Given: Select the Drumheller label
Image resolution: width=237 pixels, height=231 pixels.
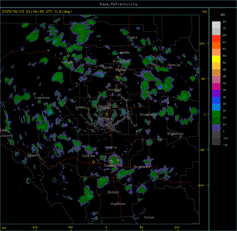Looking at the screenshot, I should (x=175, y=134).
